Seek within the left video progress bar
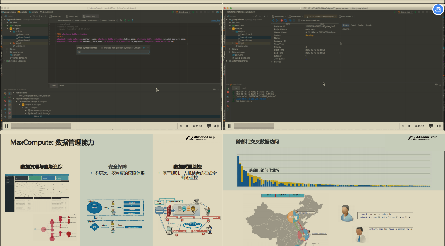Screen dimensions: 445x246 coord(94,126)
